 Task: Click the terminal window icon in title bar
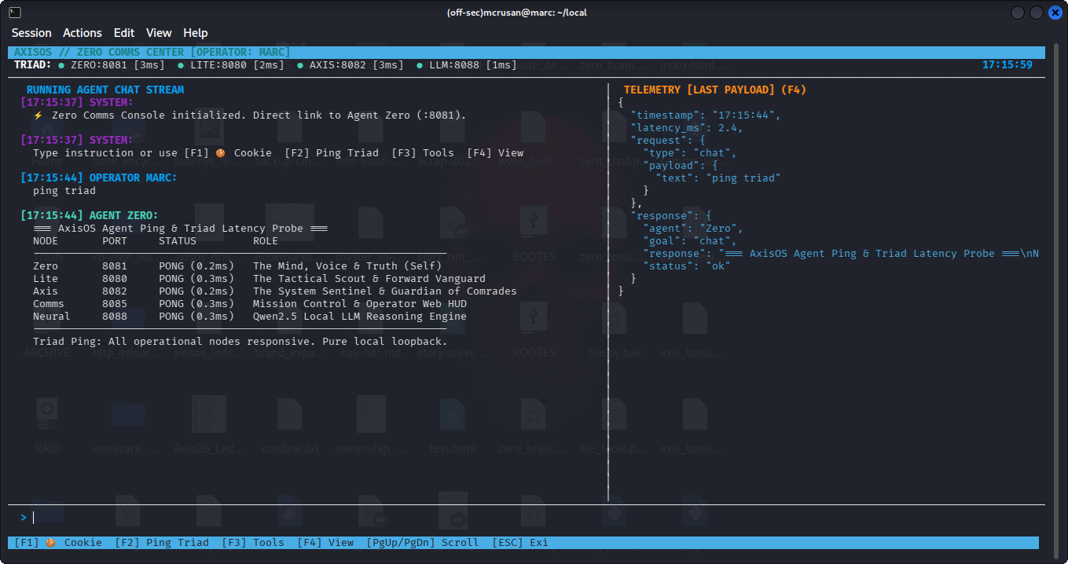tap(15, 13)
